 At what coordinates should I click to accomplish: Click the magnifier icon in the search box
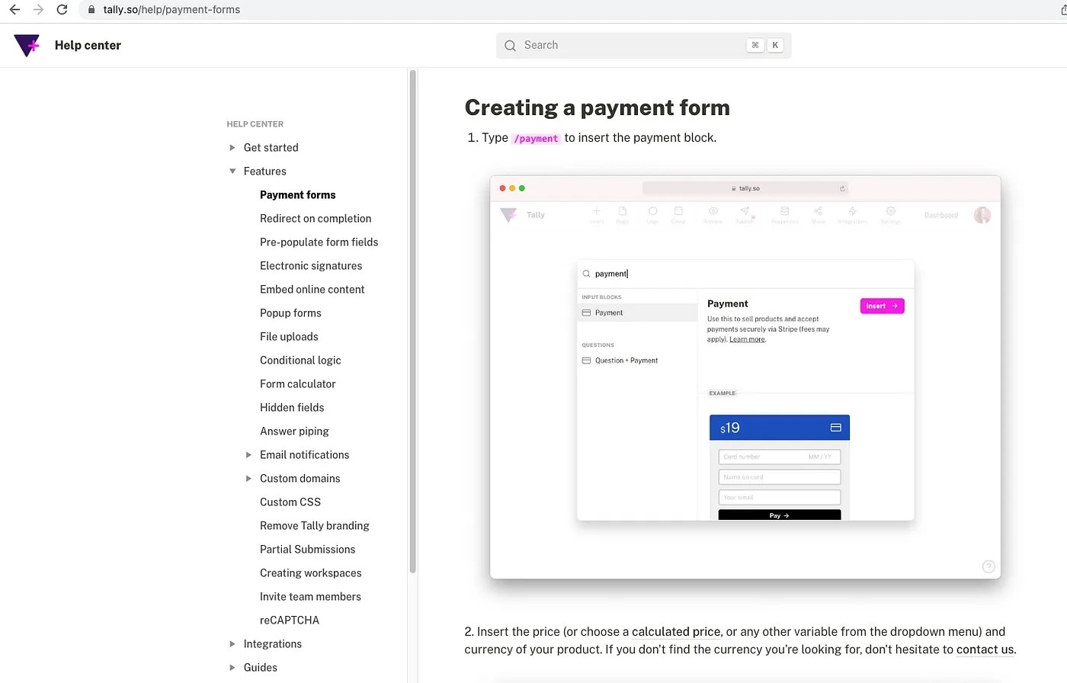(511, 46)
